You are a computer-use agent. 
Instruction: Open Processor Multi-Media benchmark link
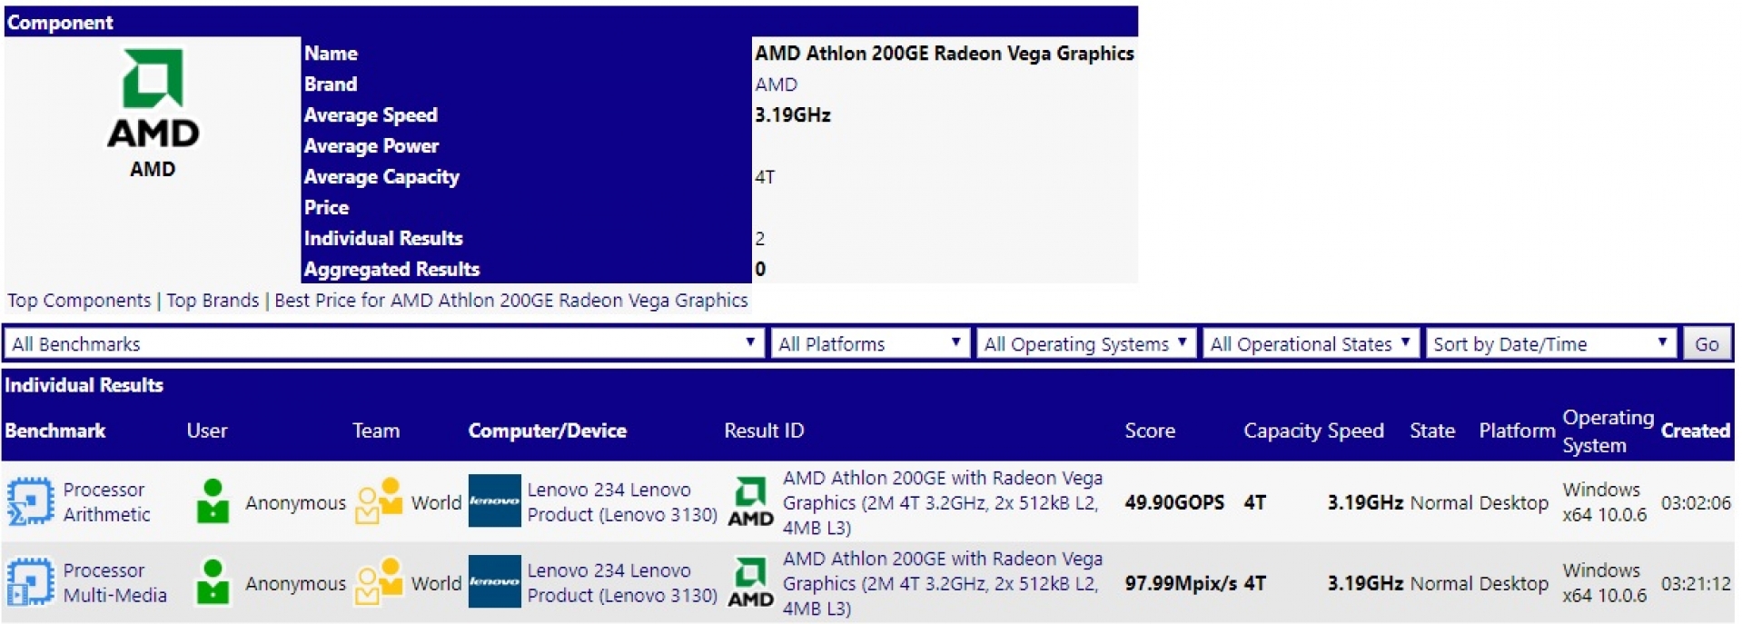114,583
